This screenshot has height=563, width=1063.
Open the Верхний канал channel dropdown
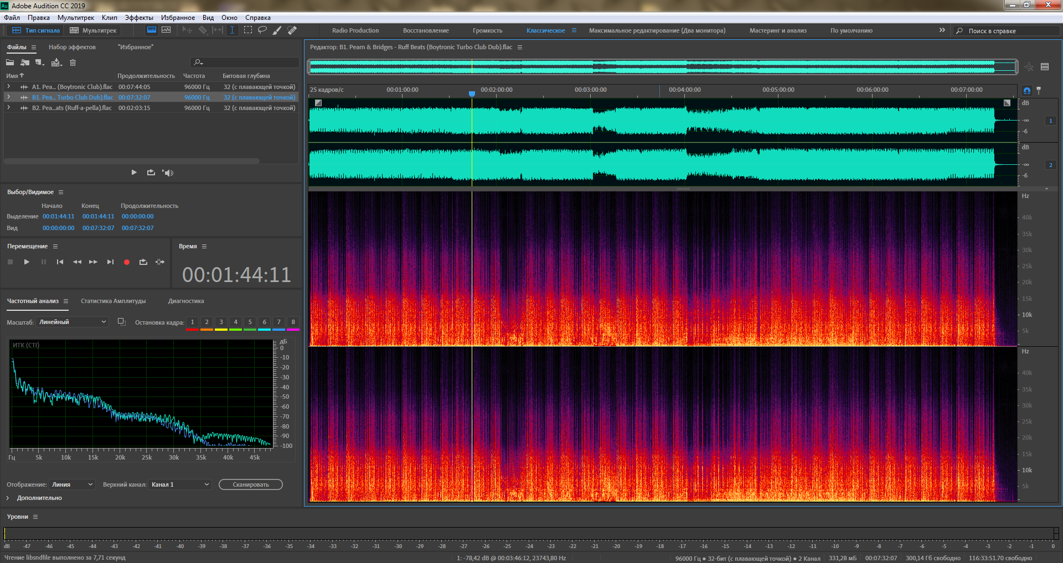180,484
